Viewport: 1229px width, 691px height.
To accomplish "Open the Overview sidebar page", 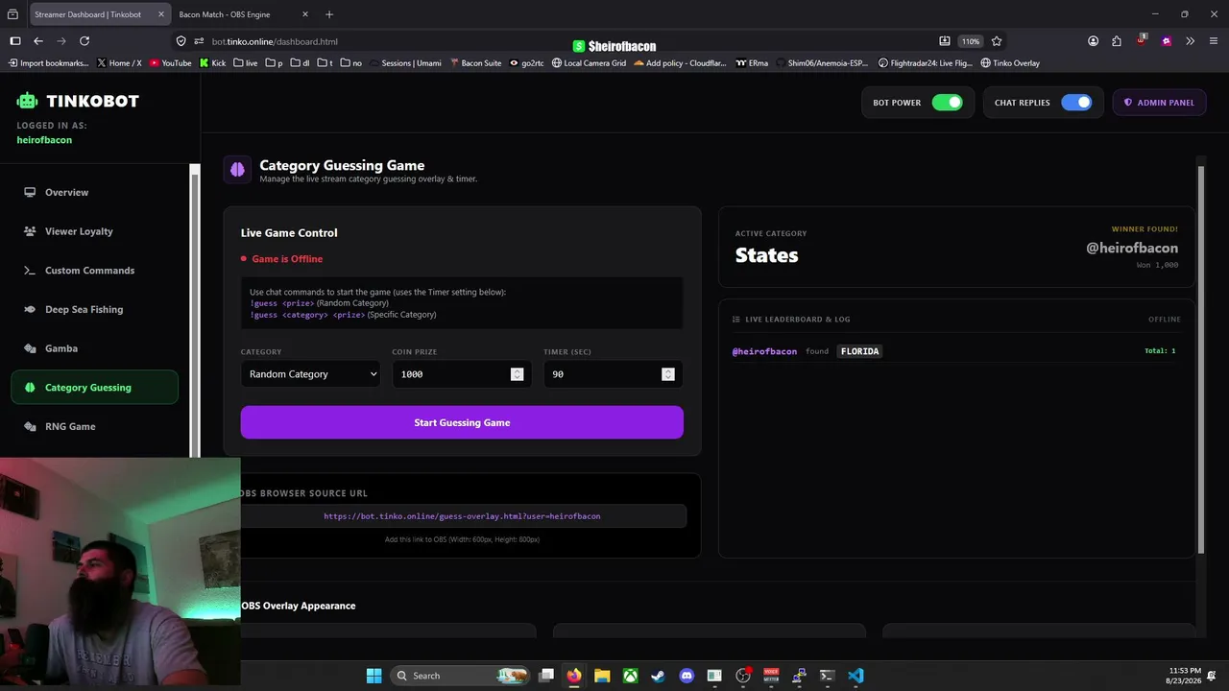I will click(x=94, y=192).
